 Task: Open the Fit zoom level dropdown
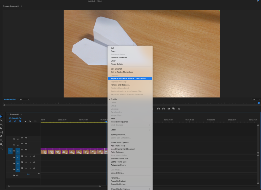pyautogui.click(x=24, y=99)
